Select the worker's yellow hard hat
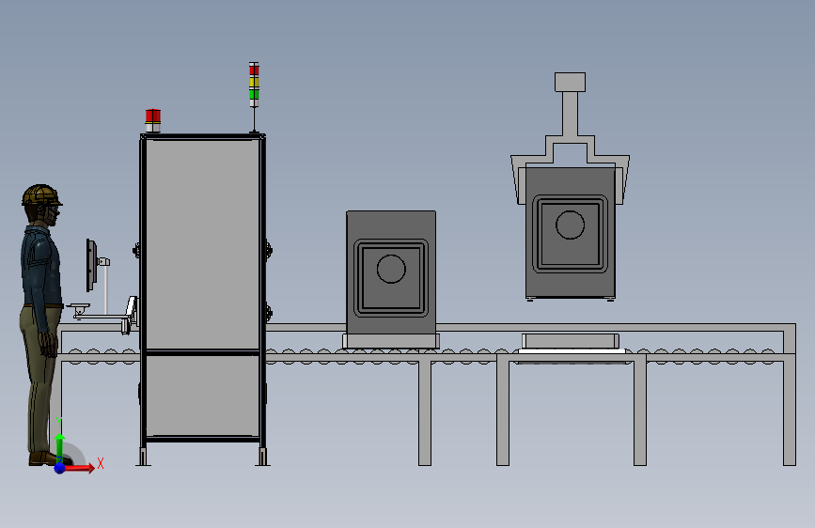 pos(41,194)
